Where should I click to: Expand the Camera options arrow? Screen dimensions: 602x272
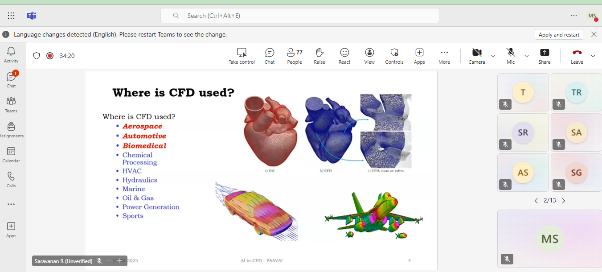(493, 56)
